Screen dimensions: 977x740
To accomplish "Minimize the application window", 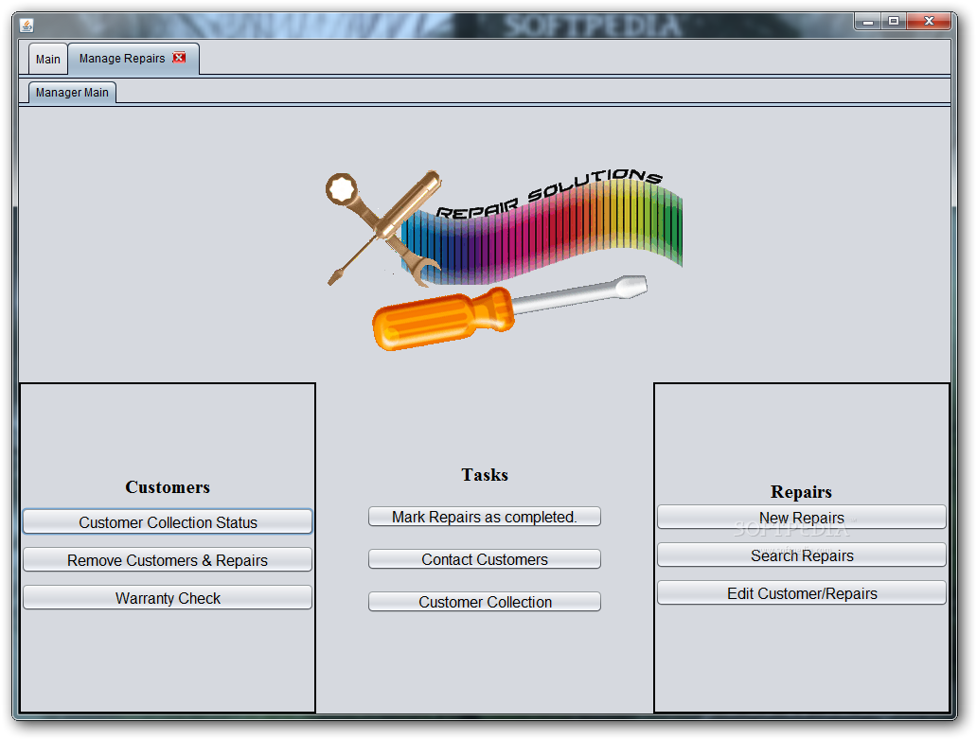I will (867, 21).
